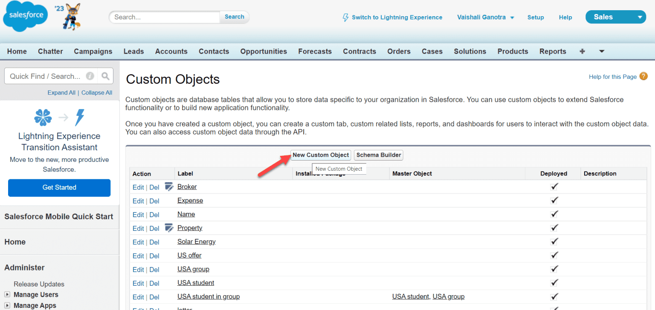
Task: Click the info icon inside Quick Find box
Action: pyautogui.click(x=90, y=76)
